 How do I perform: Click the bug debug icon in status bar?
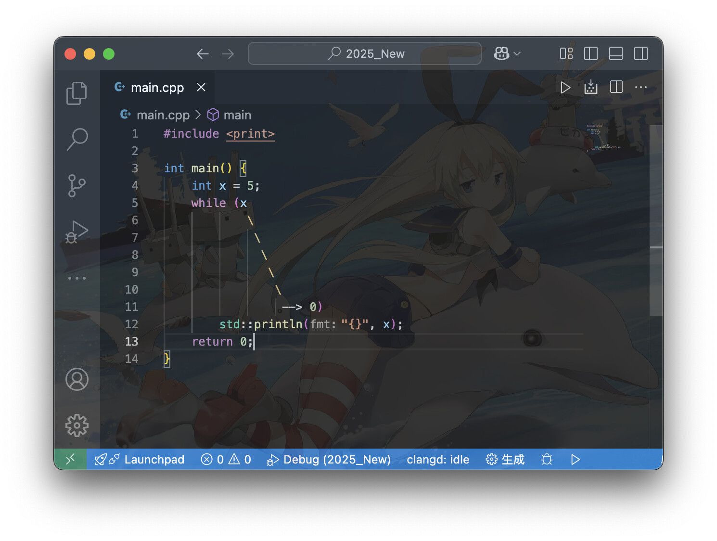pyautogui.click(x=547, y=460)
